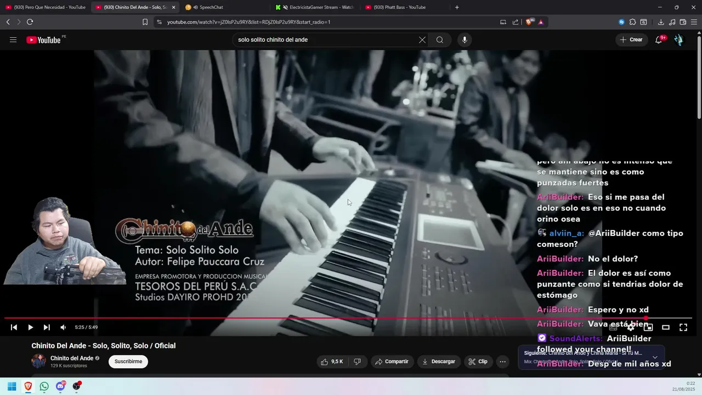Switch to Pero Que Necesidad tab
The height and width of the screenshot is (395, 702).
[46, 7]
